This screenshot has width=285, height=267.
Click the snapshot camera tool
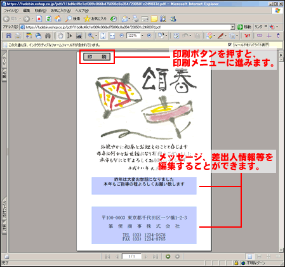(x=79, y=36)
